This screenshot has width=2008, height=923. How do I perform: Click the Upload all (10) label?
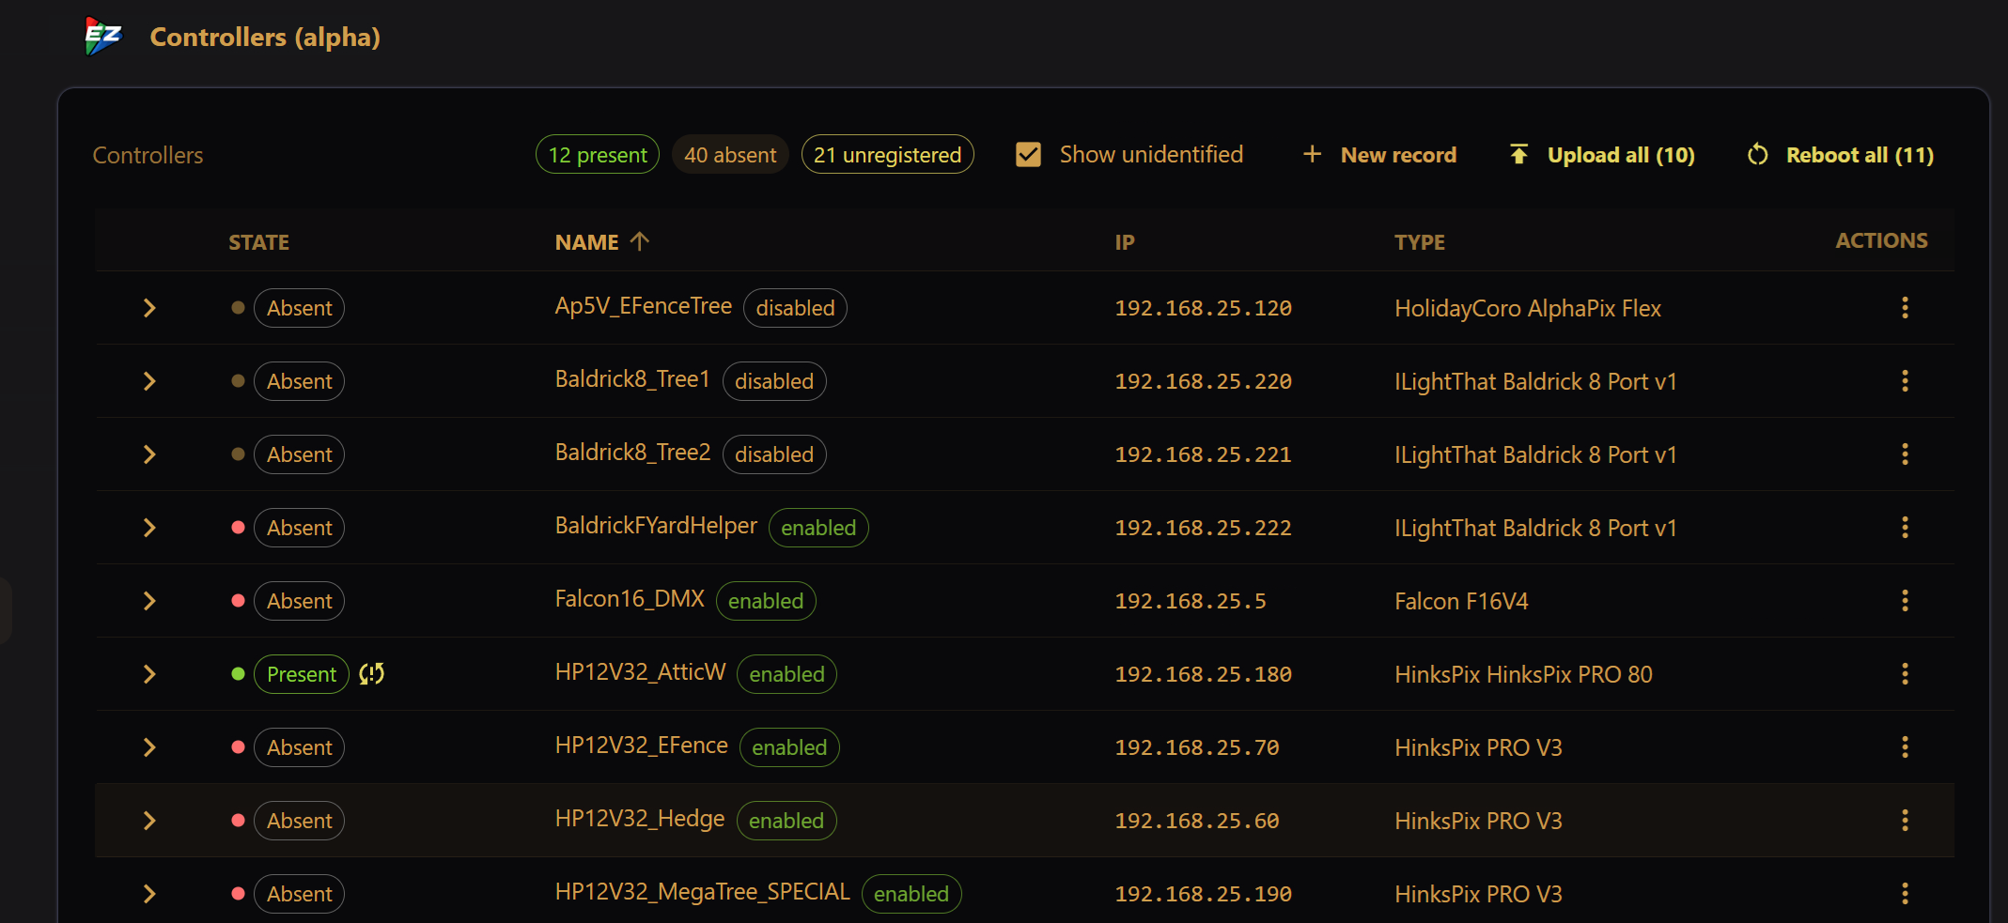pos(1621,155)
